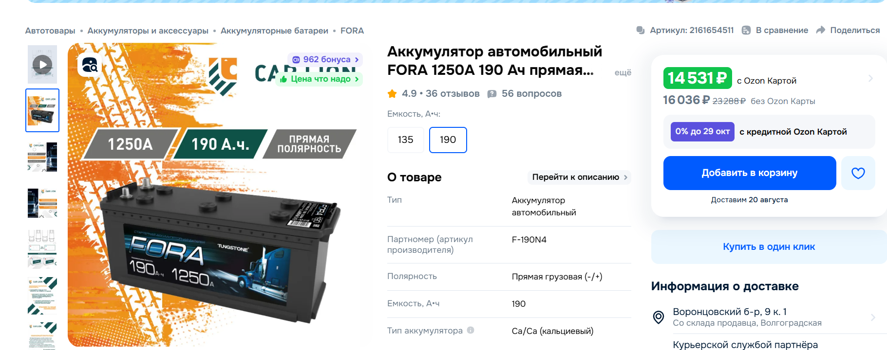Add item to cart via 'Добавить в корзину'
The height and width of the screenshot is (350, 887).
(x=750, y=173)
